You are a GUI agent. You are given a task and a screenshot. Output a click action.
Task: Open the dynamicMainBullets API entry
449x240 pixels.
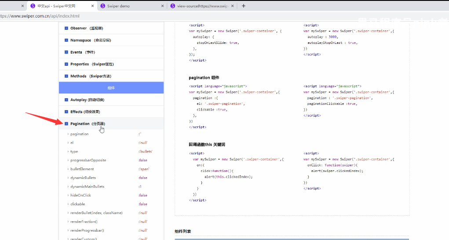click(x=88, y=186)
